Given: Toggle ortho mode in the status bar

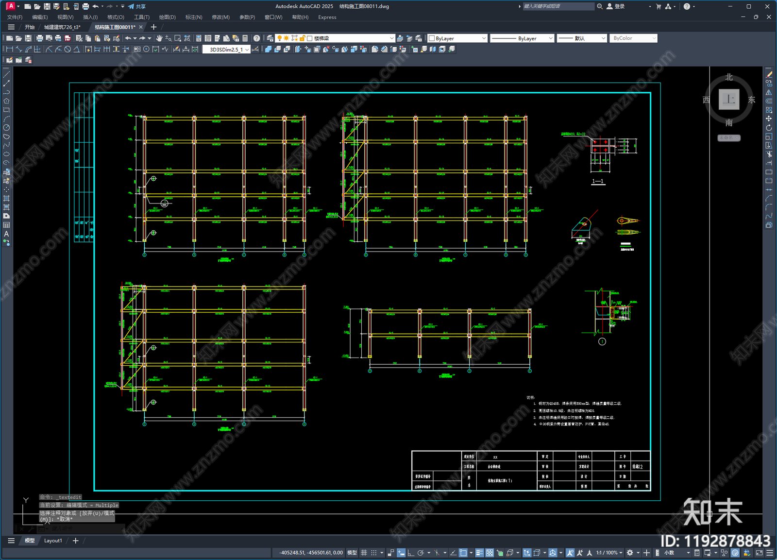Looking at the screenshot, I should tap(411, 553).
